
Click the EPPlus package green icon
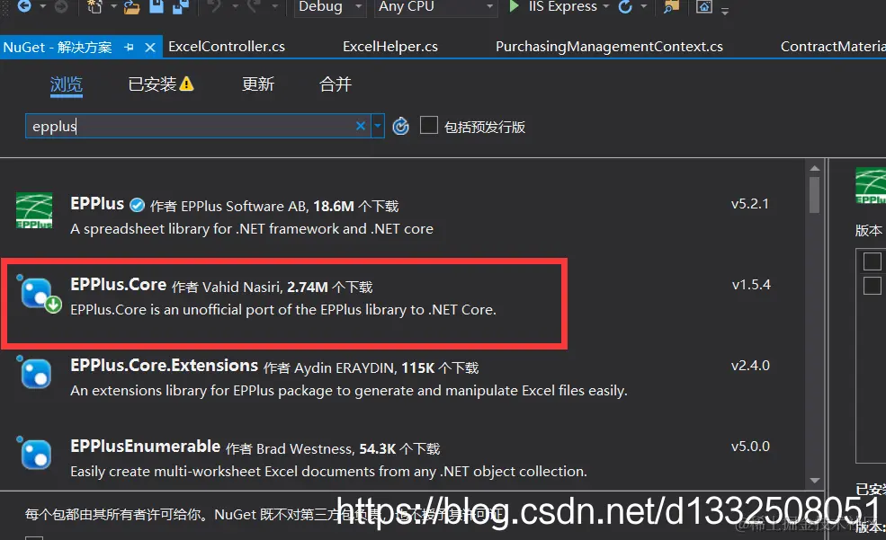[34, 210]
